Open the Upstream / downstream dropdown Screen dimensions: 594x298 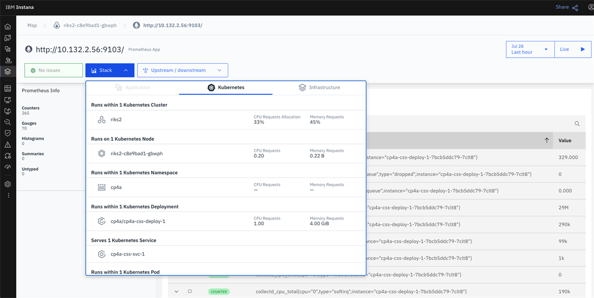183,70
